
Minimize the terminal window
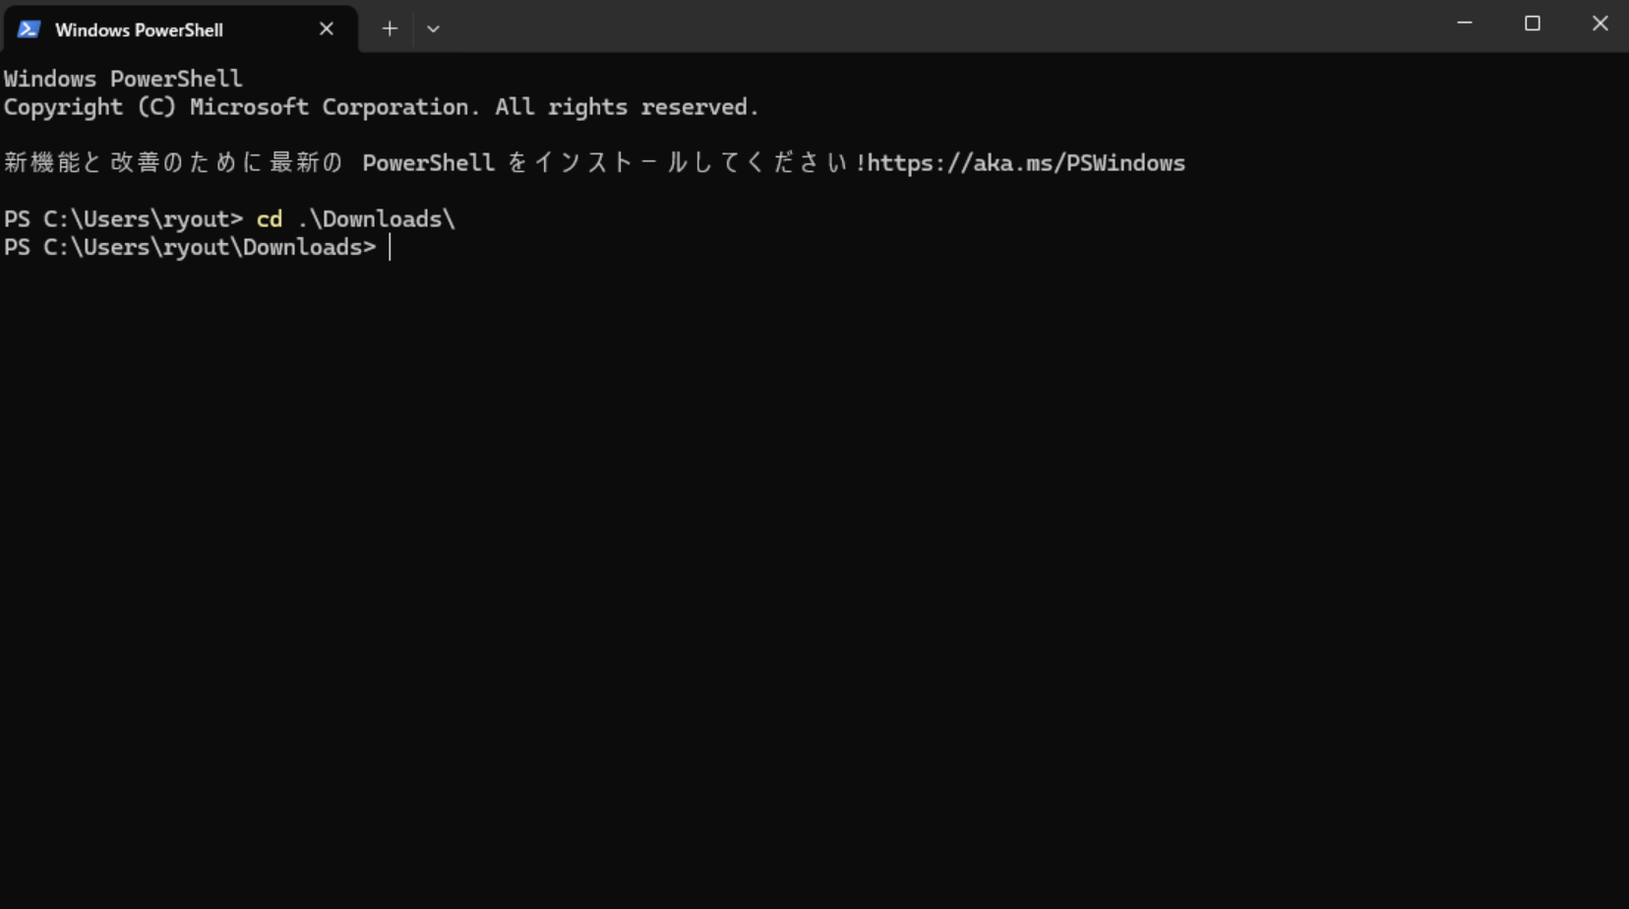1465,24
